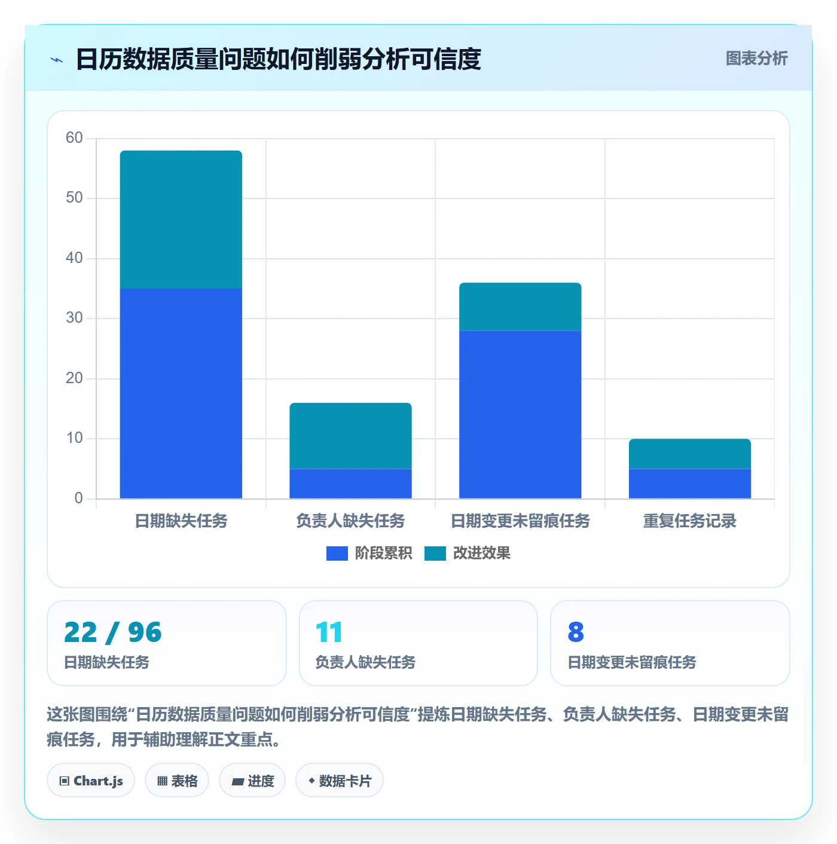Screen dimensions: 837x844
Task: Click the grid icon in 表格 chip
Action: [x=162, y=781]
